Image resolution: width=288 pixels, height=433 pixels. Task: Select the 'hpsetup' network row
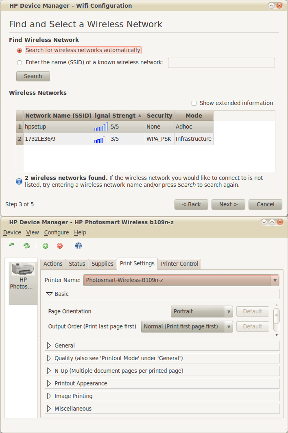pos(115,127)
